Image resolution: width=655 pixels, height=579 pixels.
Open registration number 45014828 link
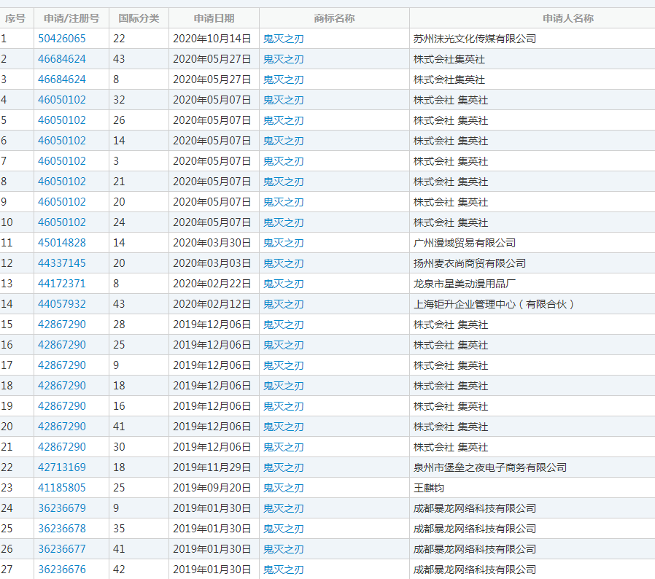point(62,243)
